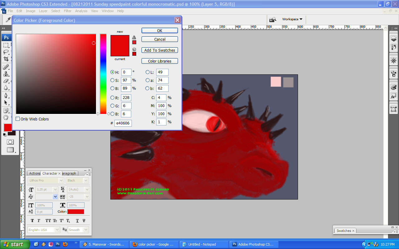Click Cancel in Color Picker
Screen dimensions: 399x249
click(x=160, y=39)
